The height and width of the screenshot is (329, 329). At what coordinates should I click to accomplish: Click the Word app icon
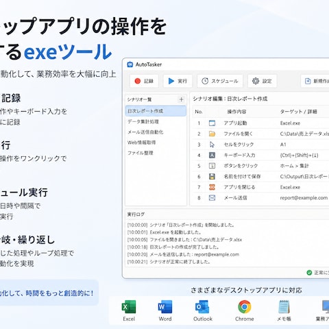pos(165,306)
